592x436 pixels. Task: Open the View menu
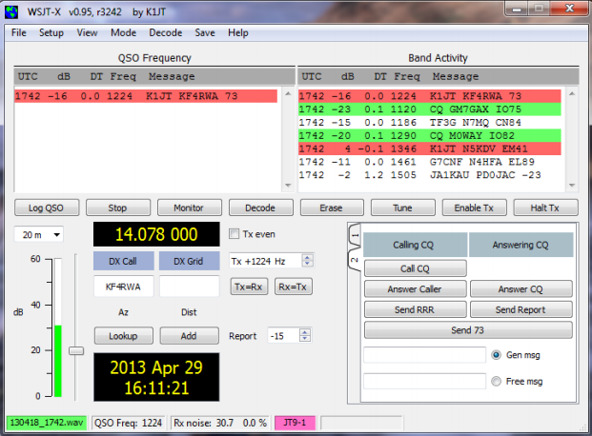click(x=87, y=32)
